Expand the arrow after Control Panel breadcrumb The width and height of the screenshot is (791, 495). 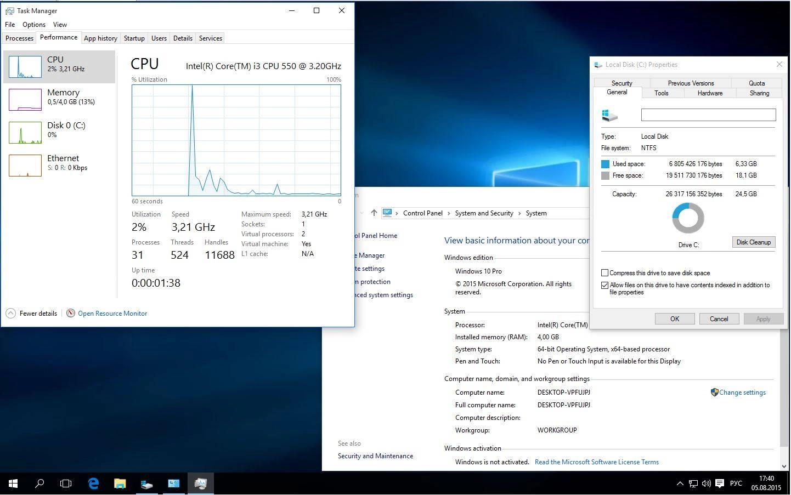(449, 213)
